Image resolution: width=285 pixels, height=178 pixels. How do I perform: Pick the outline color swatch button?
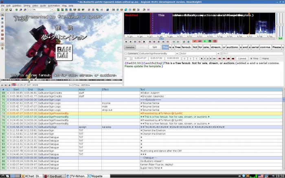click(x=228, y=59)
